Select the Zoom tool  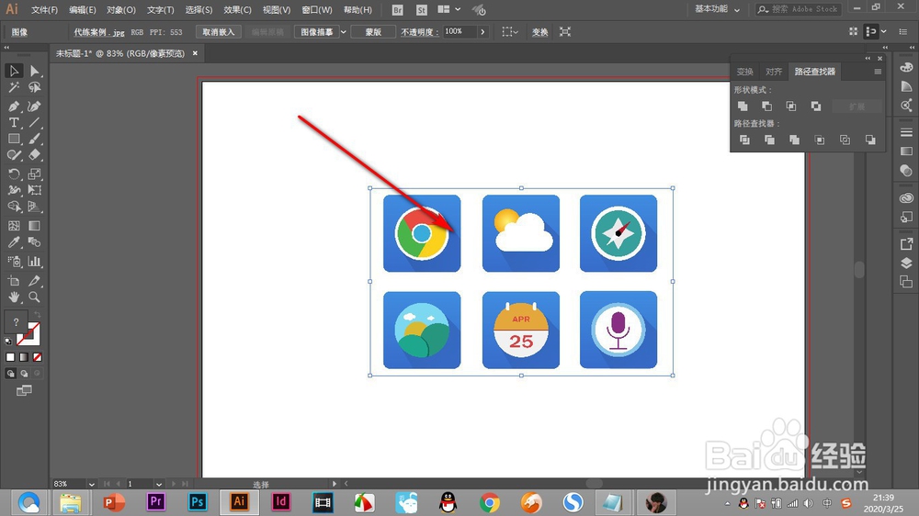pyautogui.click(x=35, y=297)
